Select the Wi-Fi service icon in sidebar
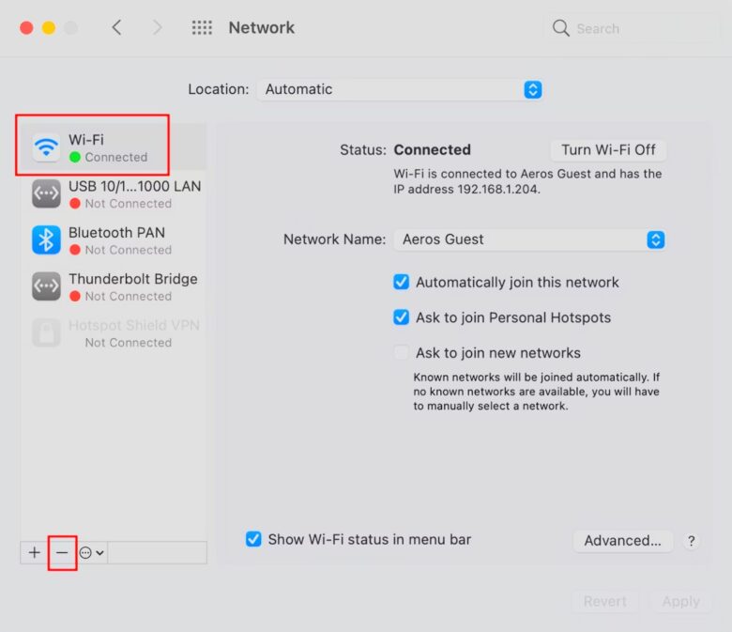Screen dimensions: 732x632 [x=46, y=148]
